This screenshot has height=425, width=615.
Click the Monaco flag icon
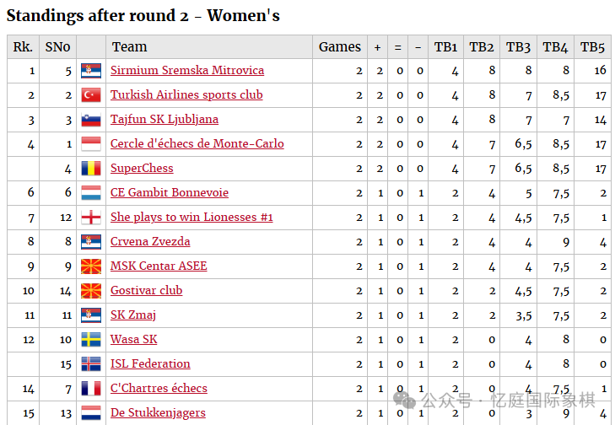pos(91,144)
